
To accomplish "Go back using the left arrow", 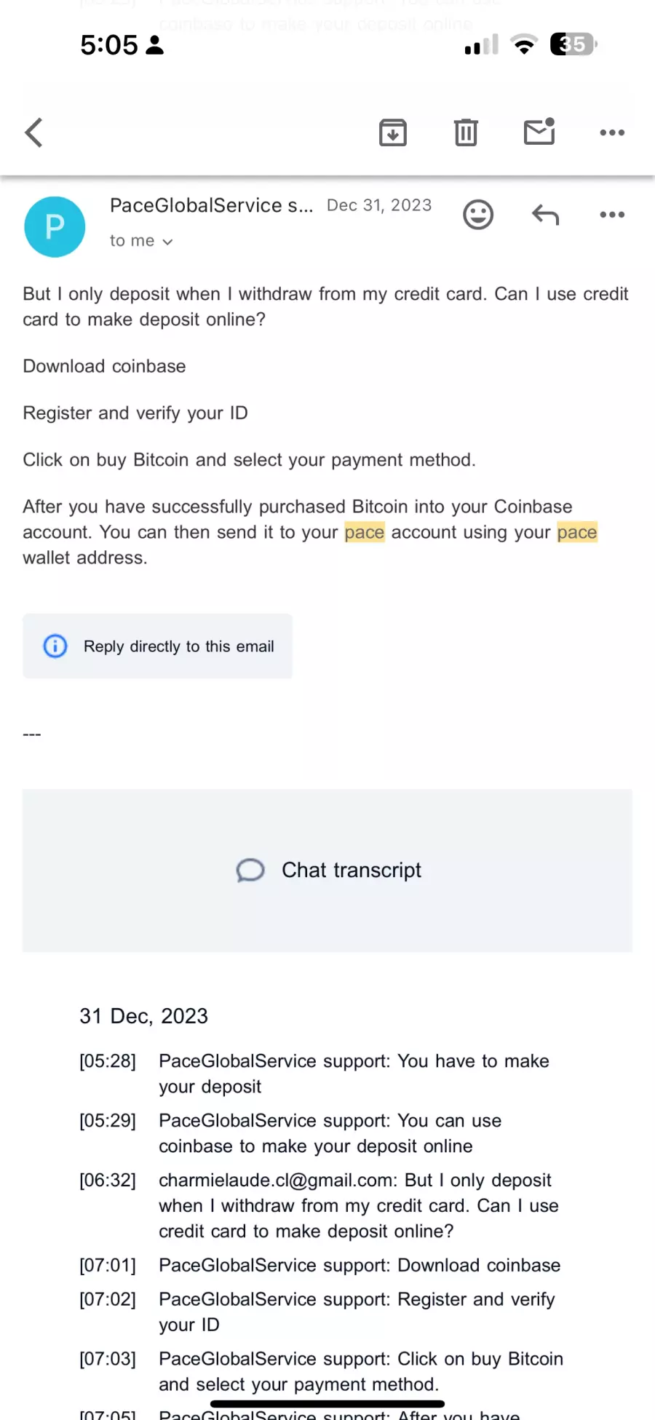I will 33,132.
